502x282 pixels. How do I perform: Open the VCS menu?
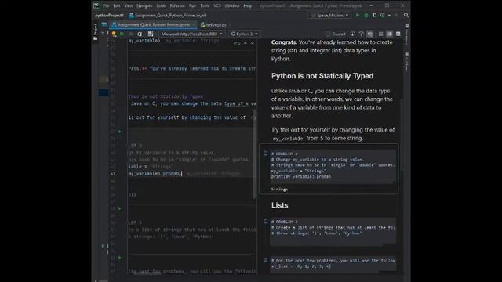[217, 5]
